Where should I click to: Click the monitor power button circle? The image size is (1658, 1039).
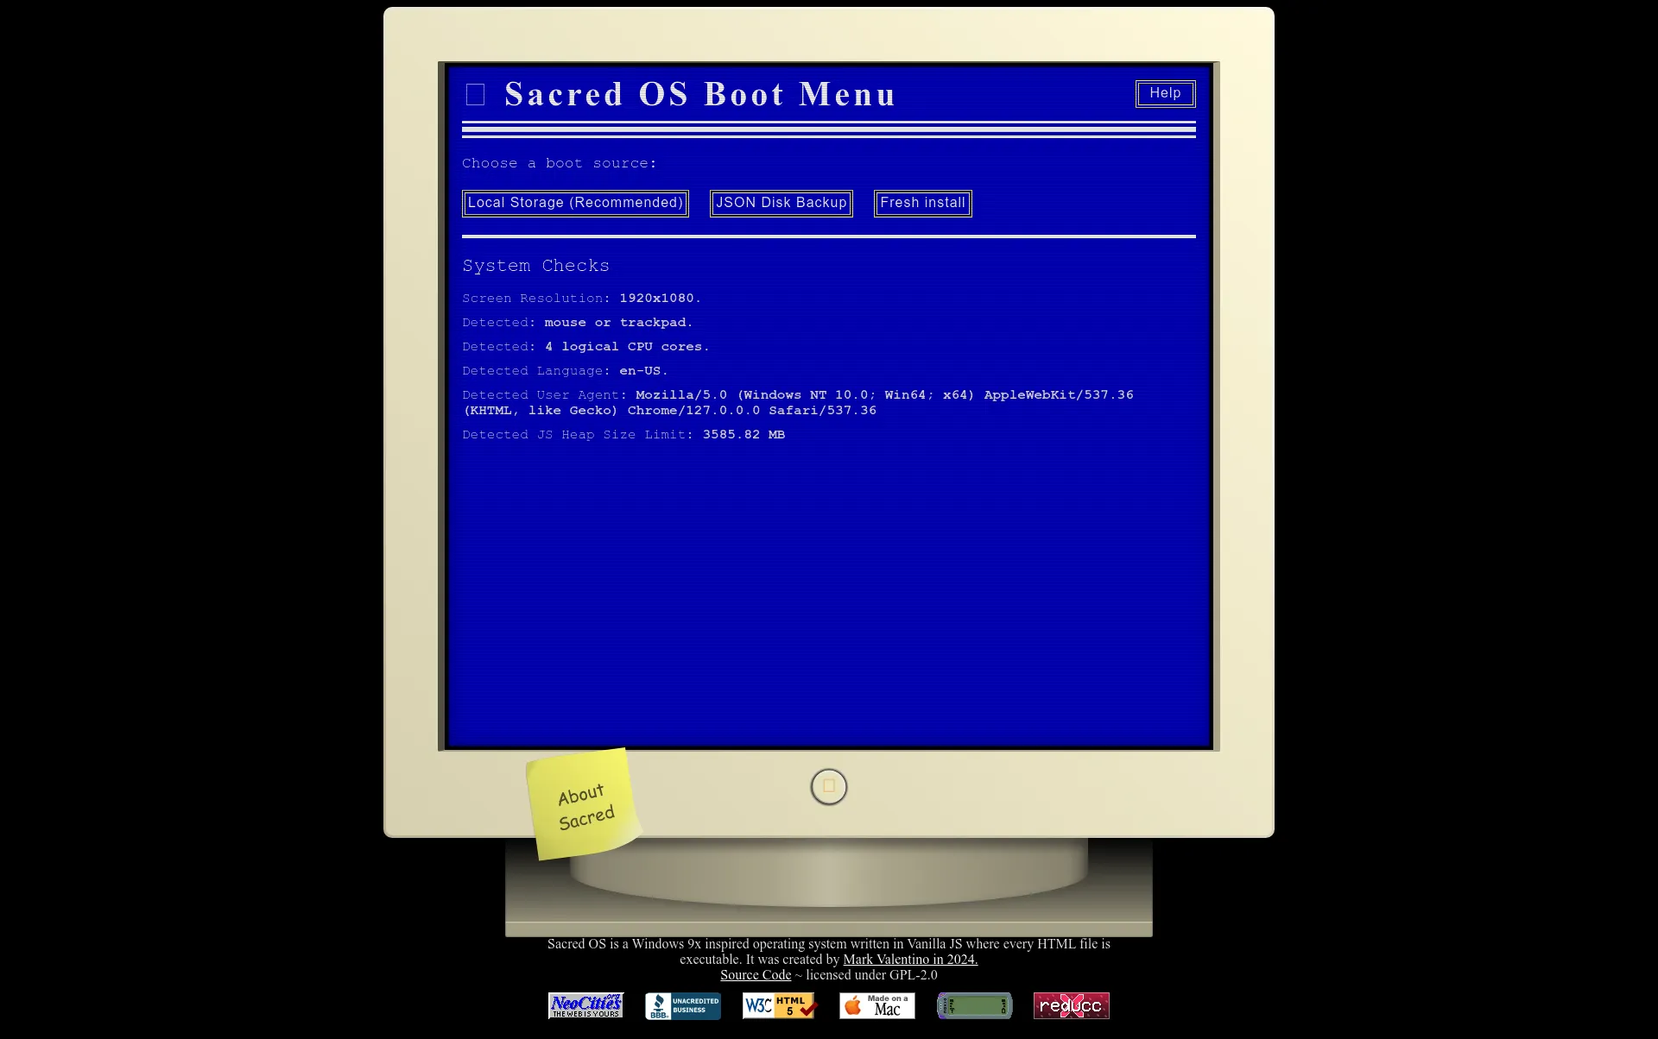point(829,785)
